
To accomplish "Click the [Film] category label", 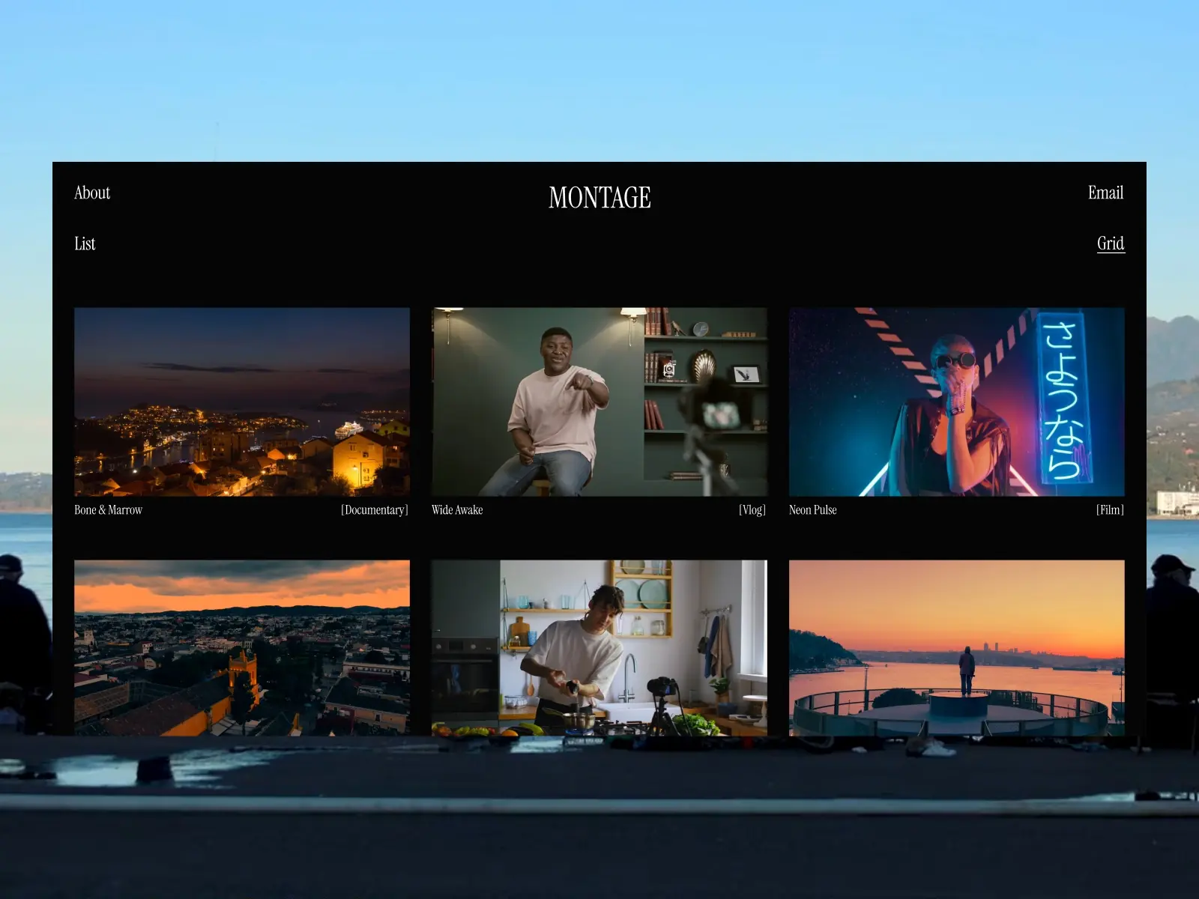I will (1110, 510).
